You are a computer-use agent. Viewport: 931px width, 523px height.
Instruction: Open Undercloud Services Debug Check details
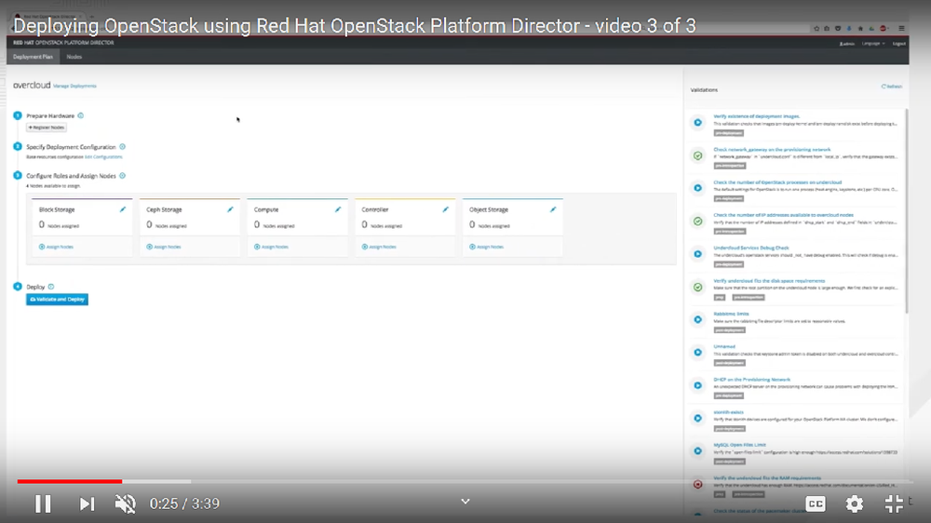coord(751,248)
